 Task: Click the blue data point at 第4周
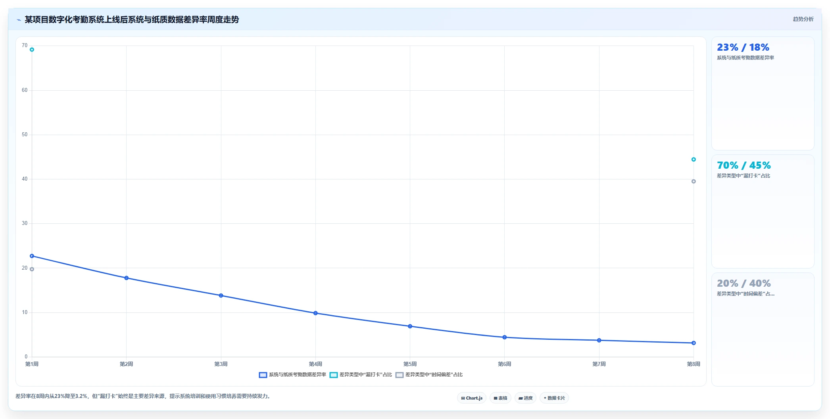point(315,313)
